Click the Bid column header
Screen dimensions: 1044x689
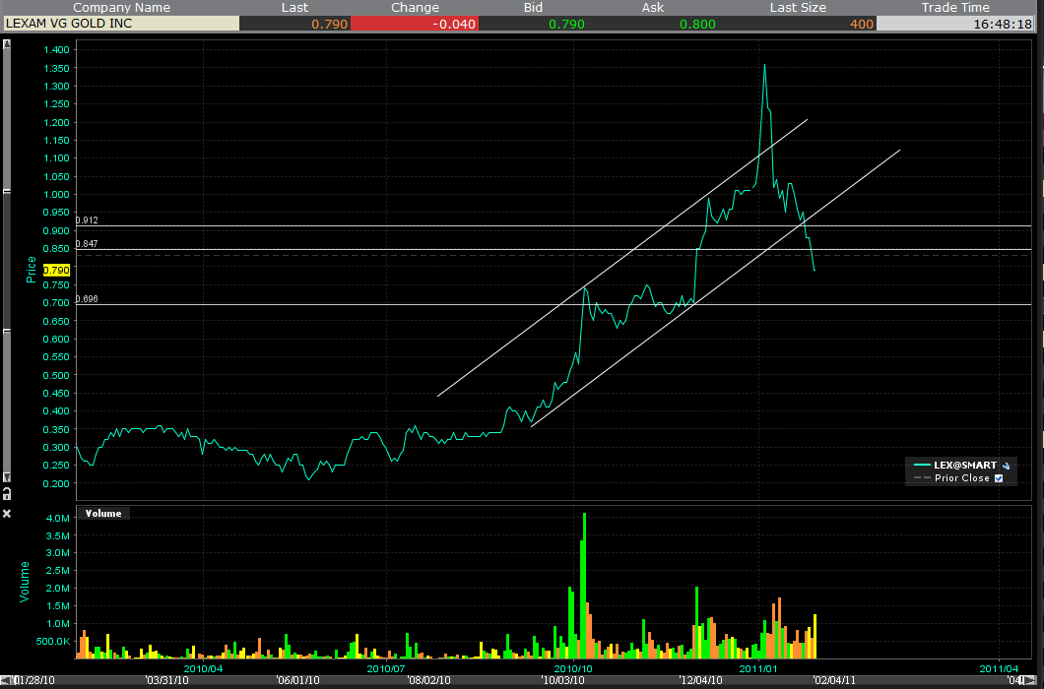tap(533, 7)
